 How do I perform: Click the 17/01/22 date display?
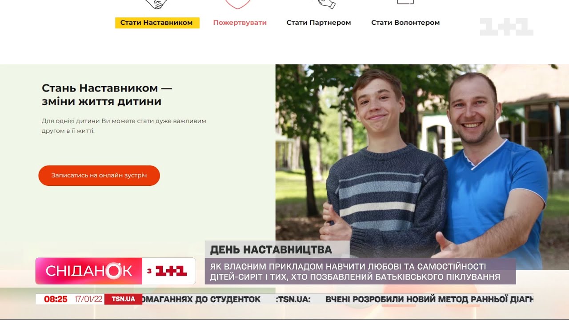click(88, 299)
